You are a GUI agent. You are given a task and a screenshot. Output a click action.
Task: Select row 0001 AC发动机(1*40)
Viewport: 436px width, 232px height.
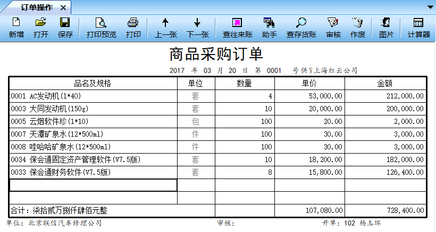coord(93,96)
